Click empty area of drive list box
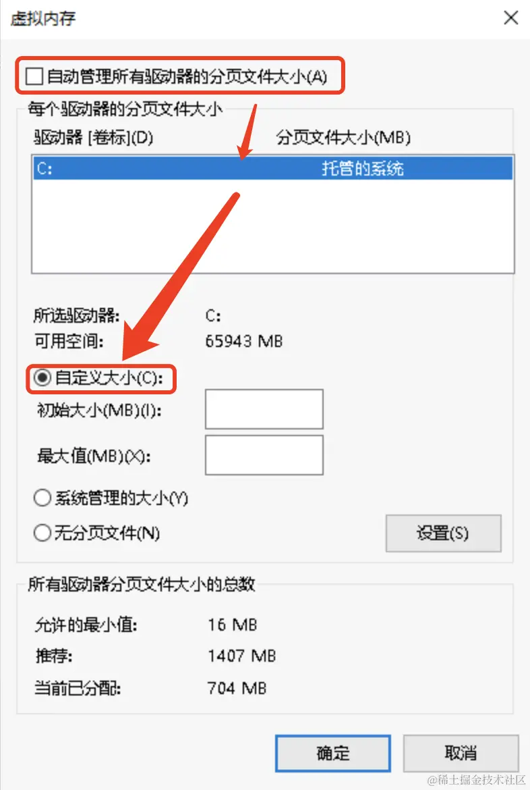 (x=273, y=227)
